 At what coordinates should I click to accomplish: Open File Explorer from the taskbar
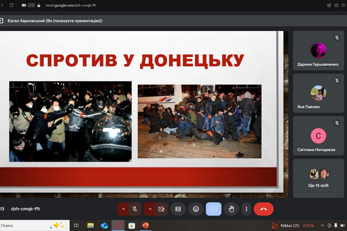pos(90,225)
